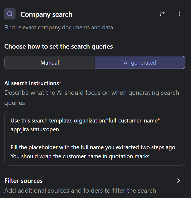Open the Filter sources section
The width and height of the screenshot is (191, 198).
click(x=95, y=185)
